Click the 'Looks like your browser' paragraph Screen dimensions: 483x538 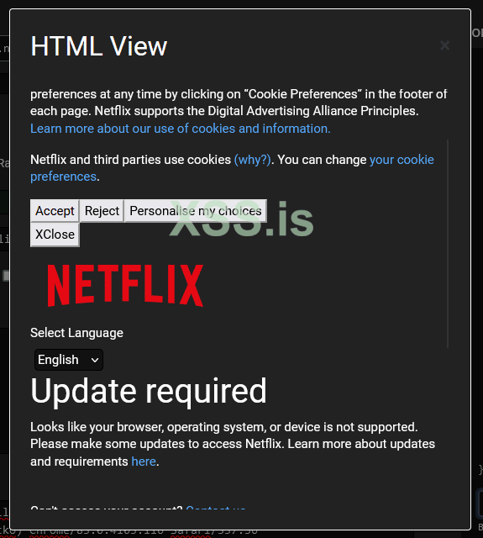tap(233, 444)
